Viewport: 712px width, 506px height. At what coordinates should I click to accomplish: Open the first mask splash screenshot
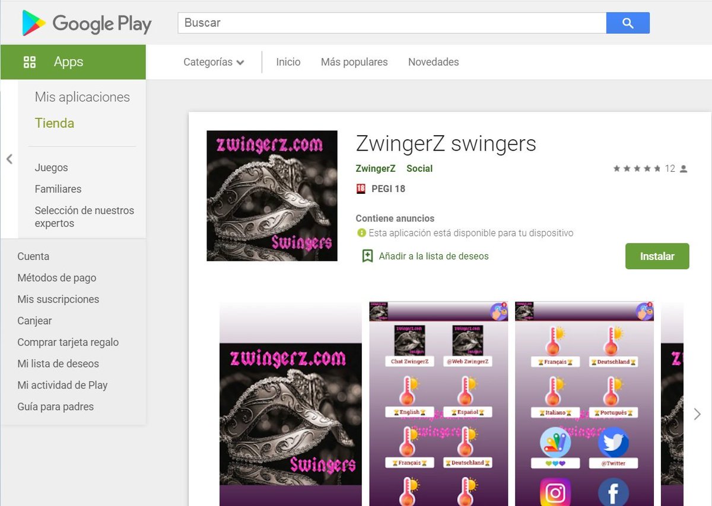291,403
